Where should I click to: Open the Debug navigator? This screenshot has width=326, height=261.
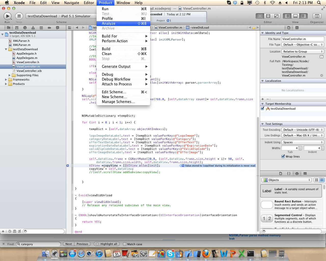pyautogui.click(x=41, y=28)
